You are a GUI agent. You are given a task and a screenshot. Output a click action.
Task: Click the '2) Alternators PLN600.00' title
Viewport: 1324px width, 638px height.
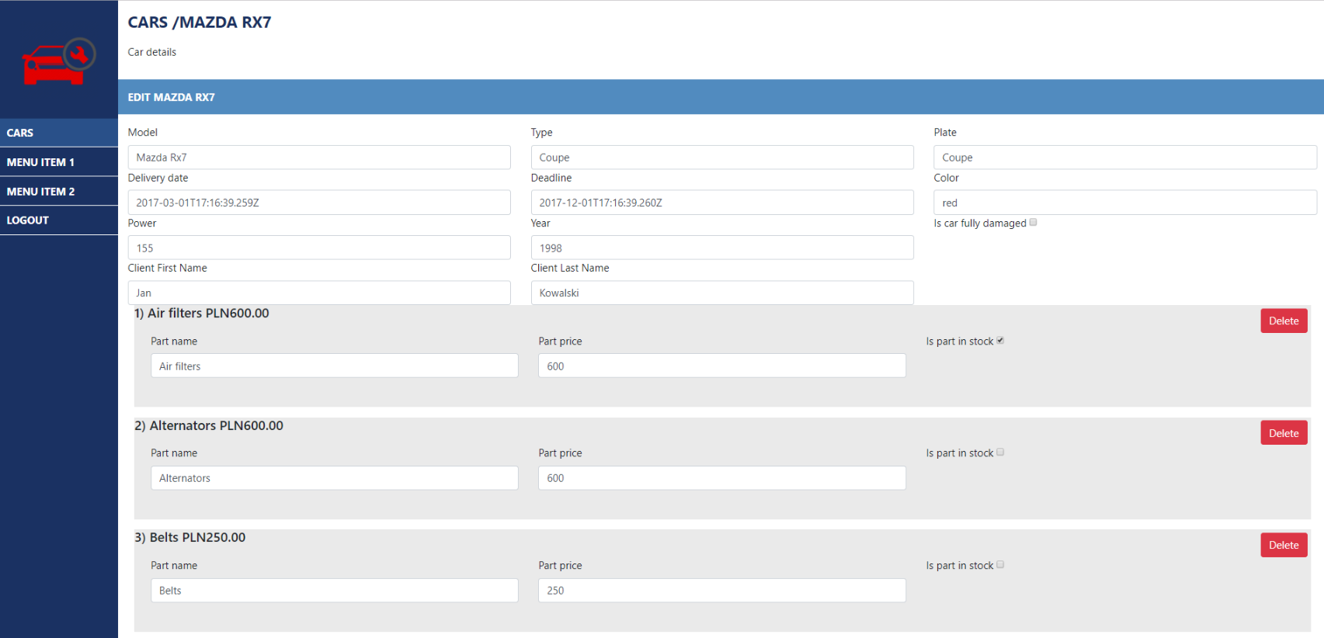[x=209, y=425]
